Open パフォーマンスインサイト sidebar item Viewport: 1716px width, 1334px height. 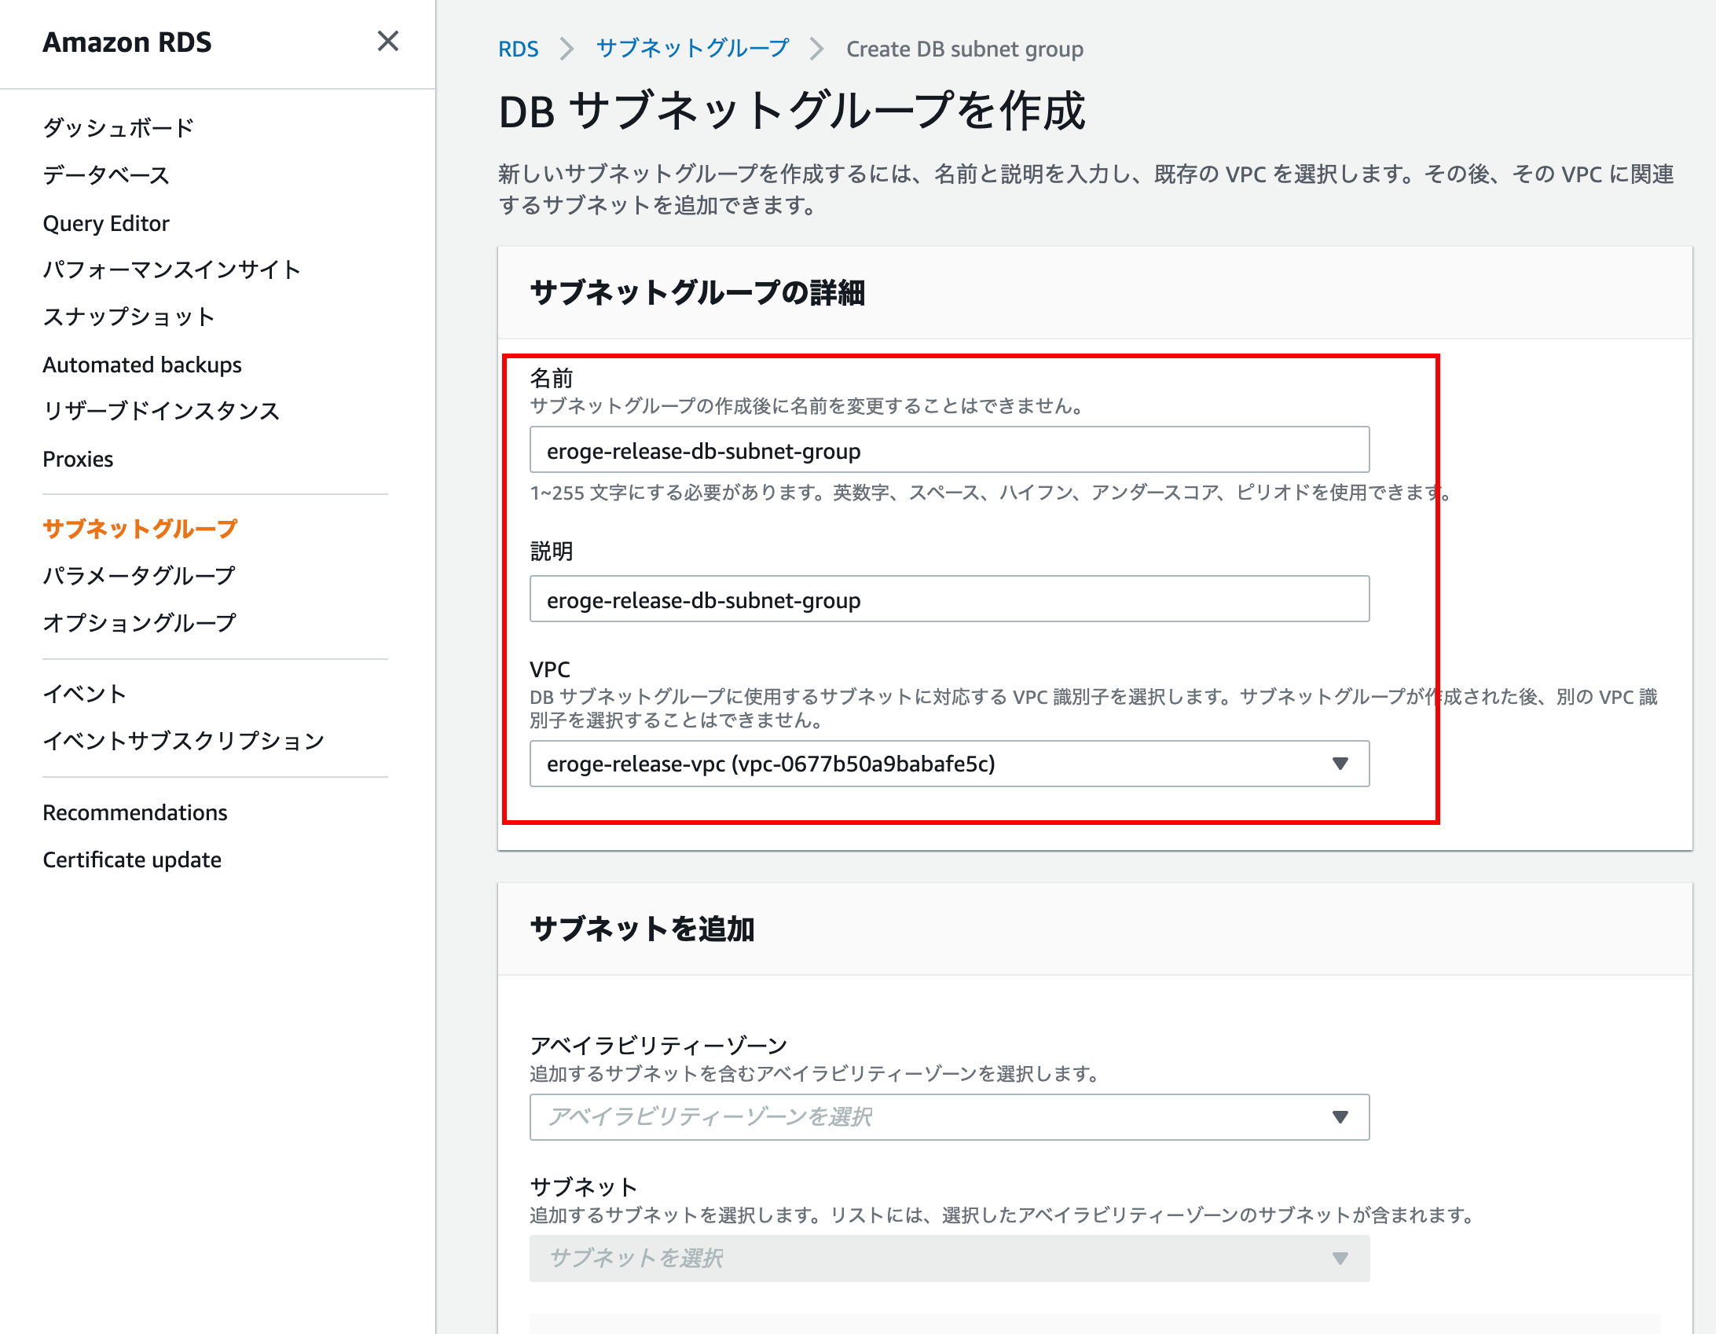click(171, 269)
